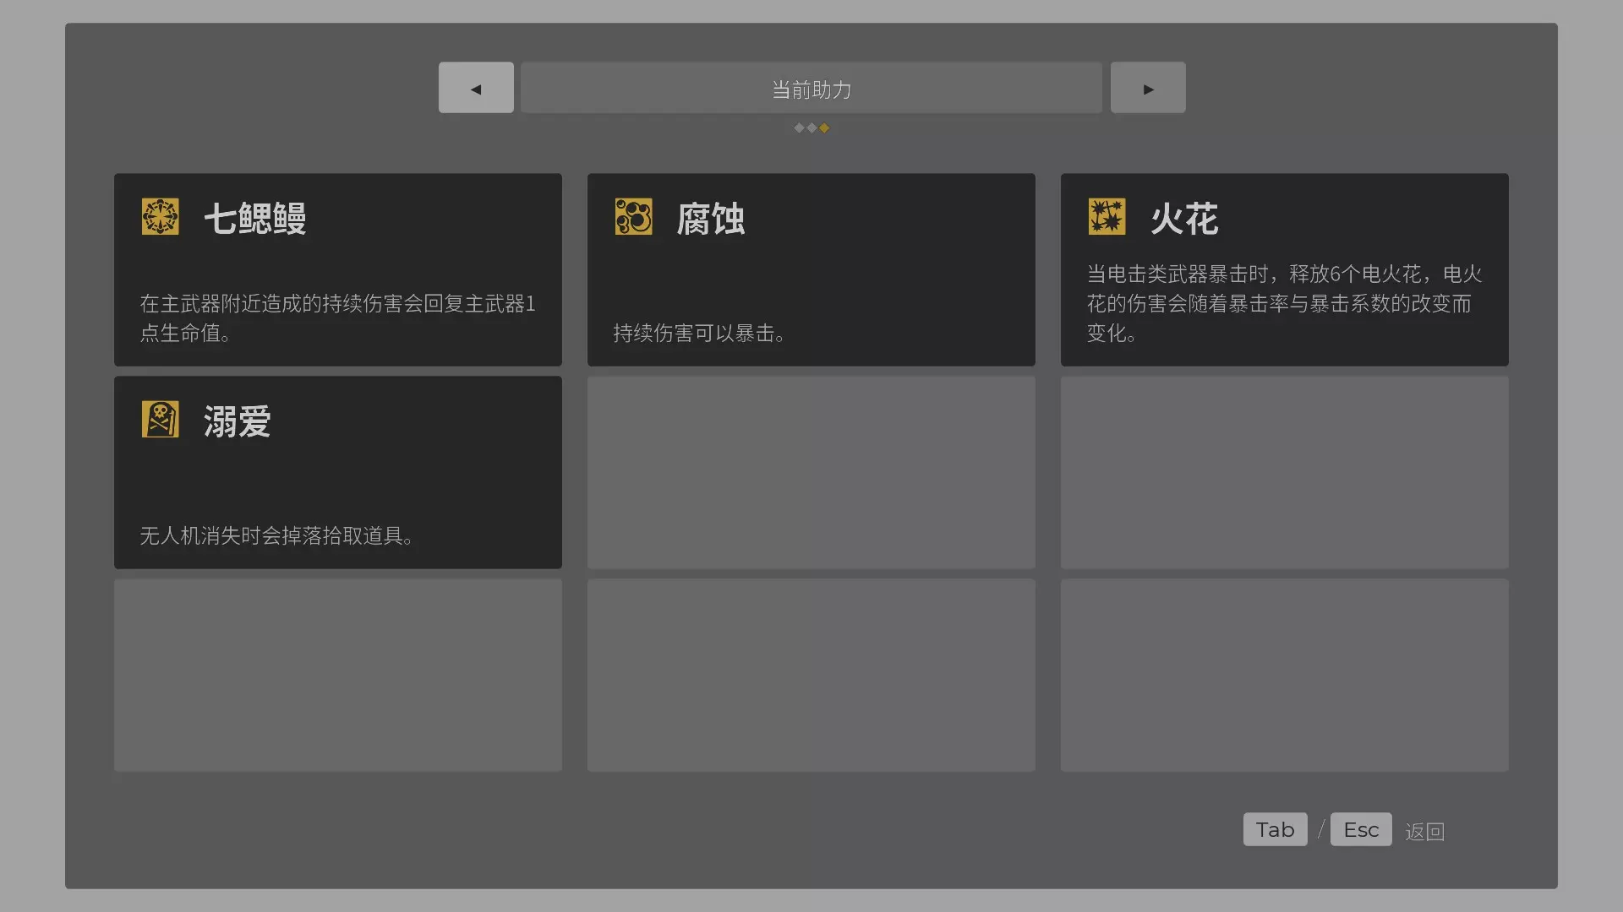Select the 溺爱 drone perk description

[x=276, y=536]
